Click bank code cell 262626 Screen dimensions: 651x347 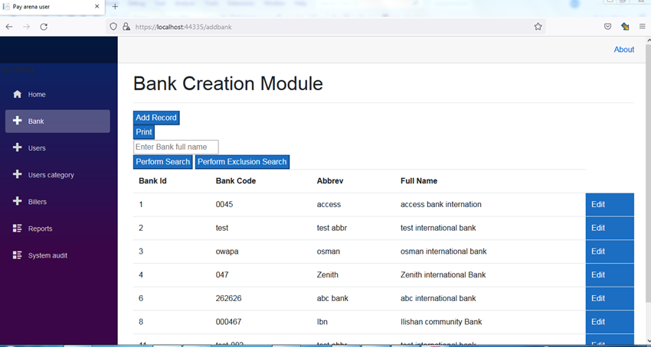(229, 299)
